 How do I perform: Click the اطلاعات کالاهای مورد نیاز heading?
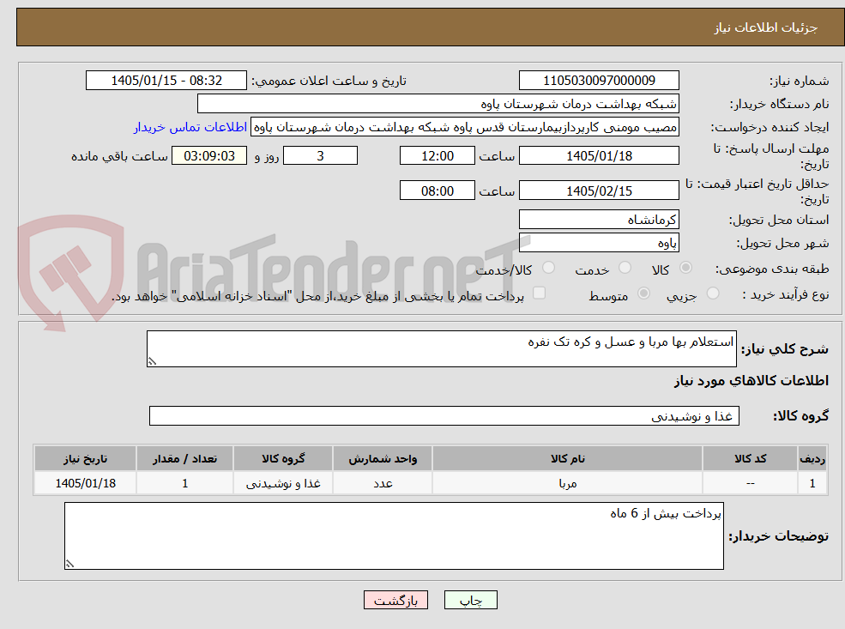[751, 380]
